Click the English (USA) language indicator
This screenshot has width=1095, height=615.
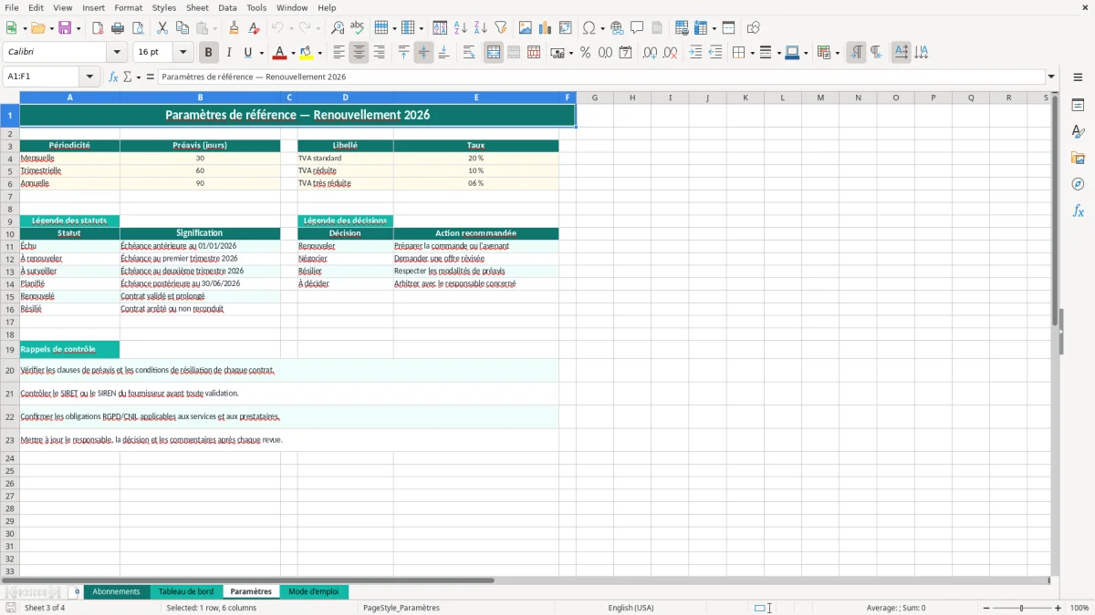click(x=631, y=608)
